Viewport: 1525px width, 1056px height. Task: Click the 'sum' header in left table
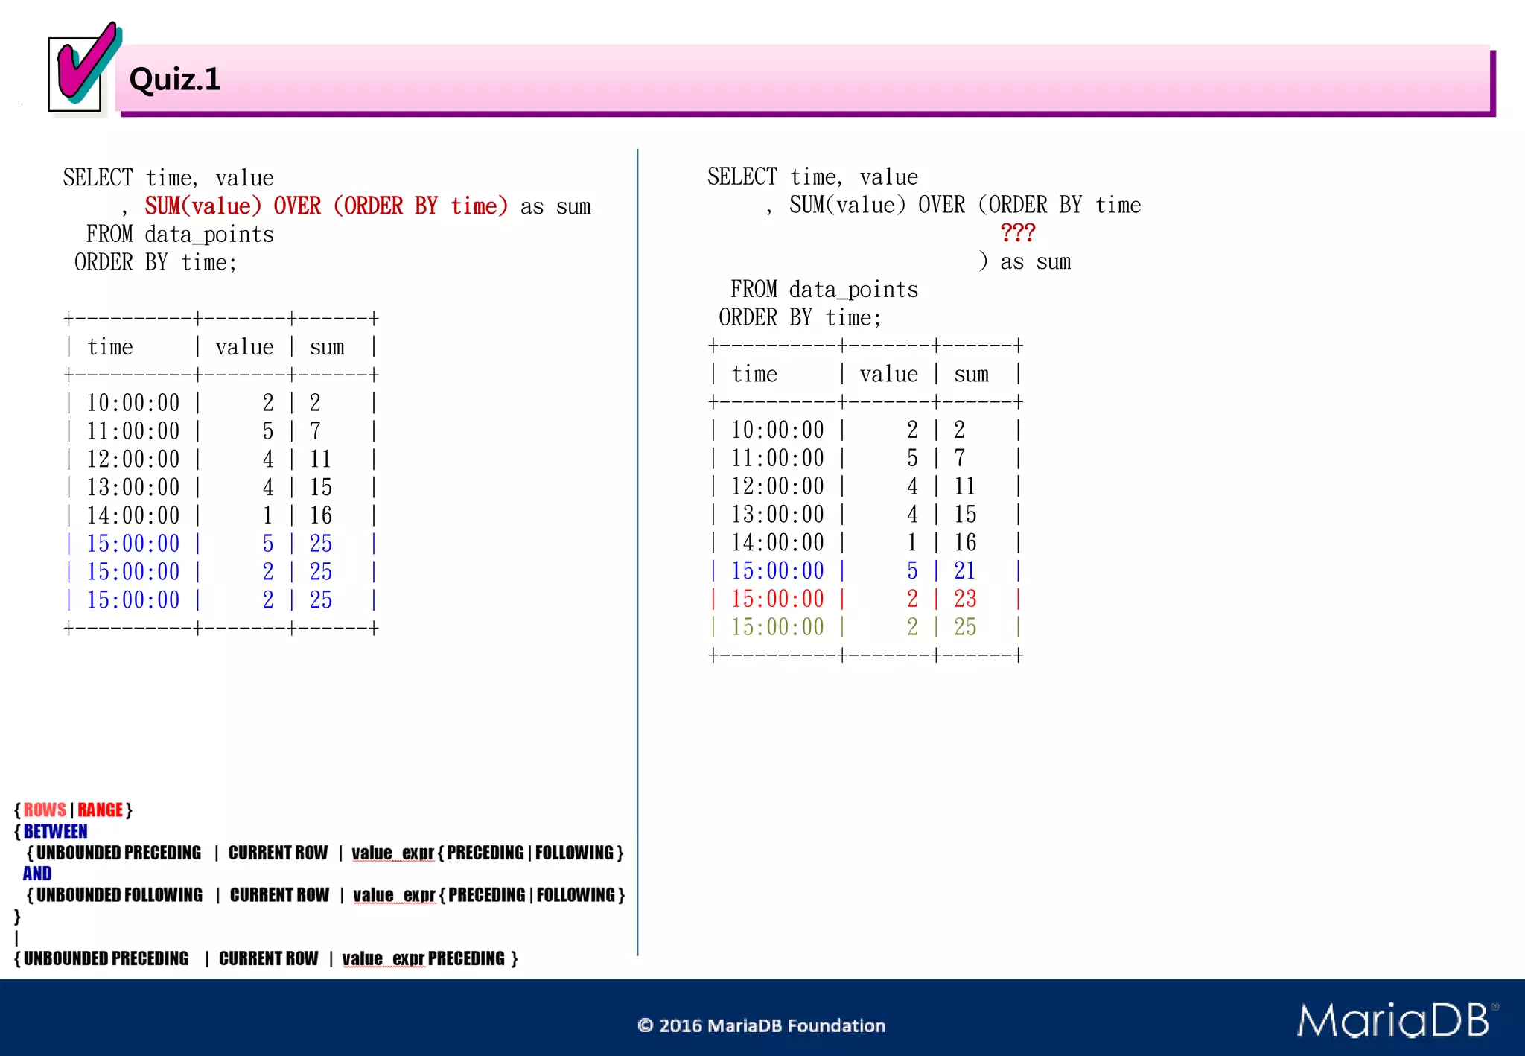pyautogui.click(x=327, y=348)
